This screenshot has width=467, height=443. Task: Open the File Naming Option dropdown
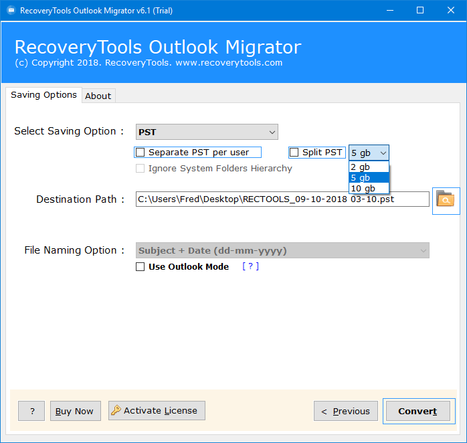coord(282,250)
